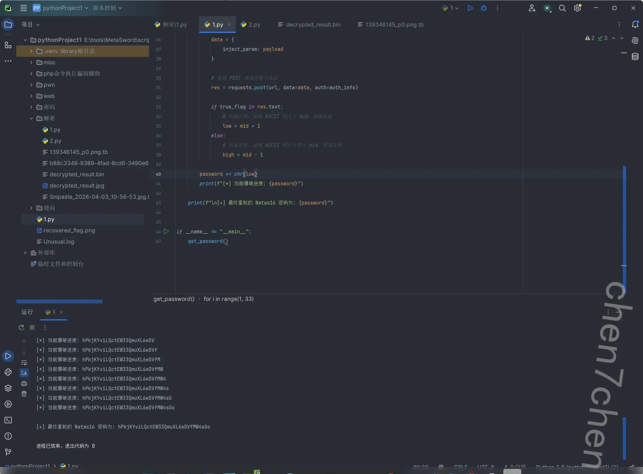643x474 pixels.
Task: Switch to decrypted_result.bin tab
Action: click(x=313, y=25)
